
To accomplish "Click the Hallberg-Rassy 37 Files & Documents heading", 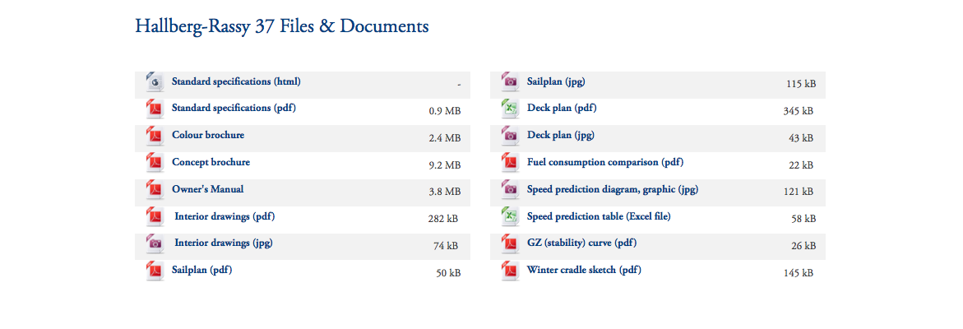I will [x=282, y=26].
